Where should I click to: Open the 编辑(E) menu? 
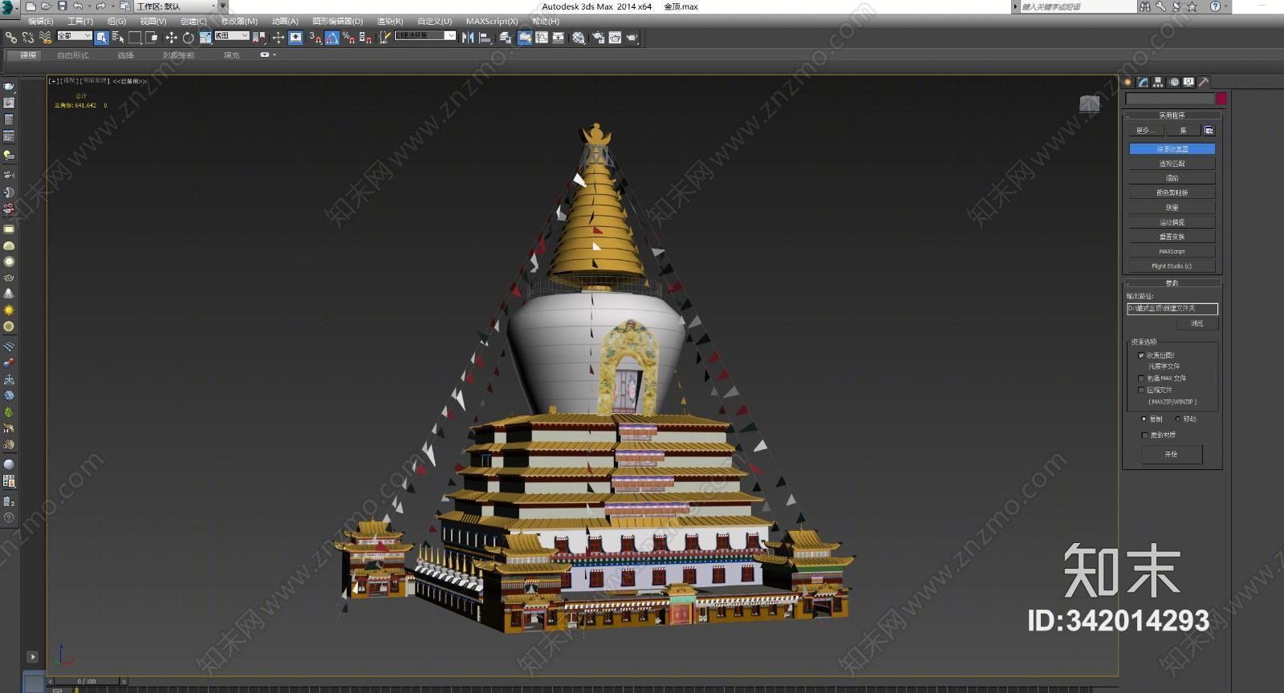41,21
